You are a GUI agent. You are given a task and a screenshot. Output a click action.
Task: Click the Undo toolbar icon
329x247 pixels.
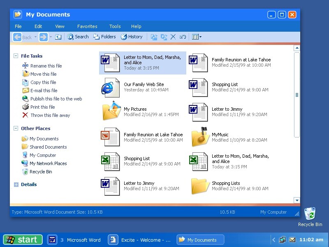click(x=183, y=37)
